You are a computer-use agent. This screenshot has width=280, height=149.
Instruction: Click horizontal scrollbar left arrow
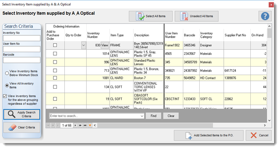(95, 125)
